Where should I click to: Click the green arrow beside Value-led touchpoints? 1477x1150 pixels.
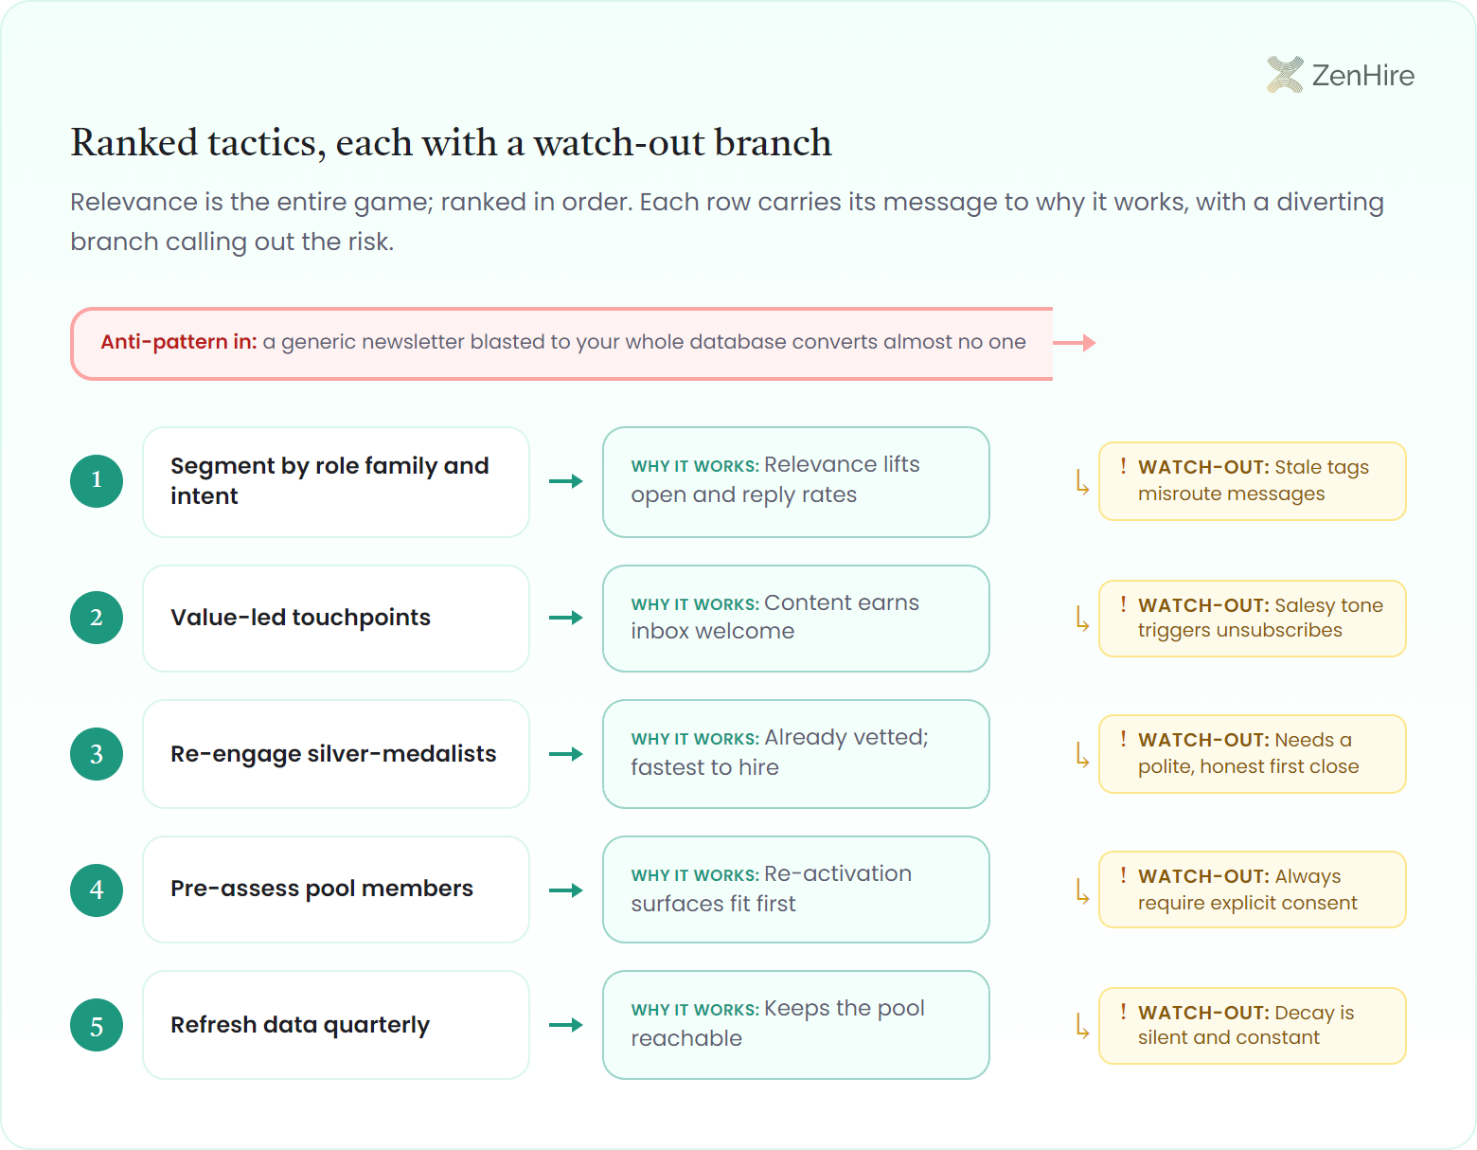click(x=566, y=618)
